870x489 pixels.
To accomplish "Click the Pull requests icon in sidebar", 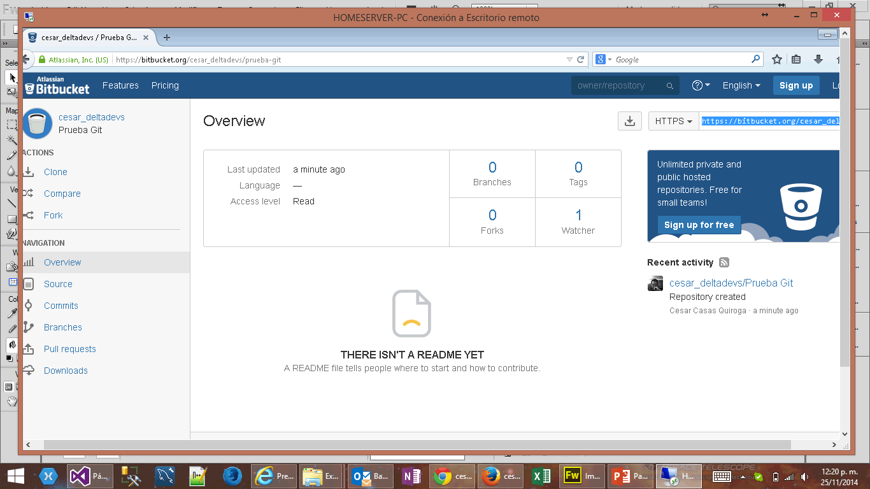I will [x=29, y=349].
